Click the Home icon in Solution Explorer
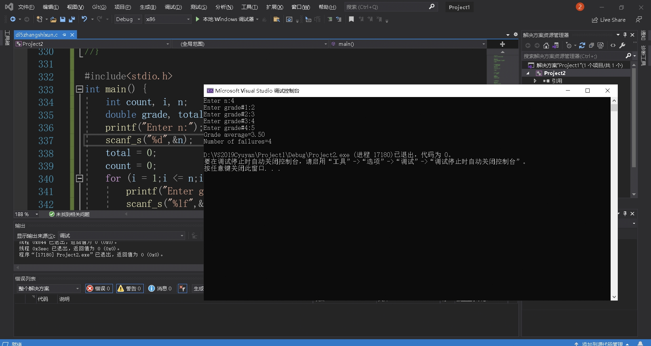Viewport: 651px width, 346px height. click(x=546, y=45)
